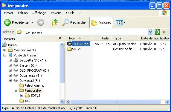Open the Affichage menu
This screenshot has height=112, width=171.
tap(39, 13)
